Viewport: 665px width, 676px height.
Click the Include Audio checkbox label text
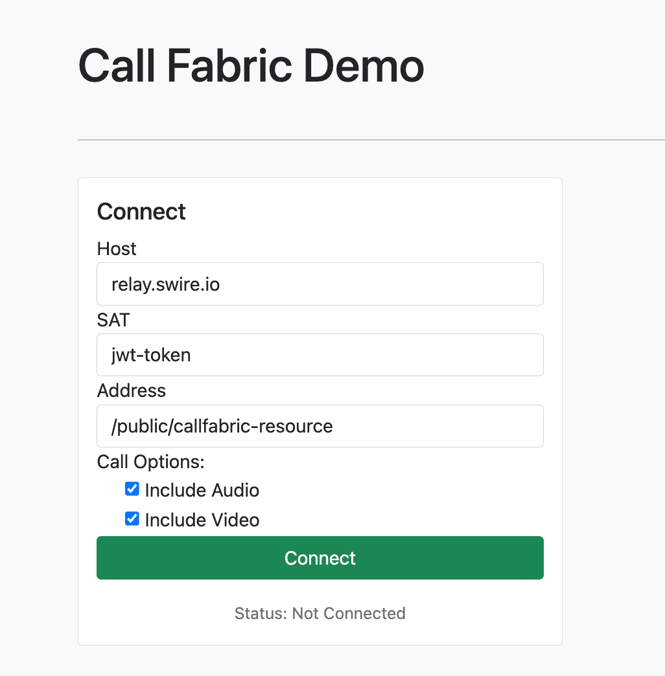click(x=203, y=490)
